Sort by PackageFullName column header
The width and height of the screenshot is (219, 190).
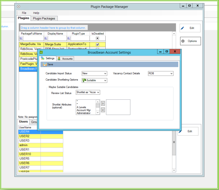[x=31, y=34]
